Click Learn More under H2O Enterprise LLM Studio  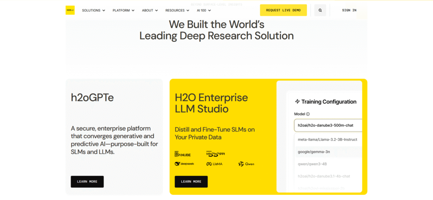click(191, 181)
